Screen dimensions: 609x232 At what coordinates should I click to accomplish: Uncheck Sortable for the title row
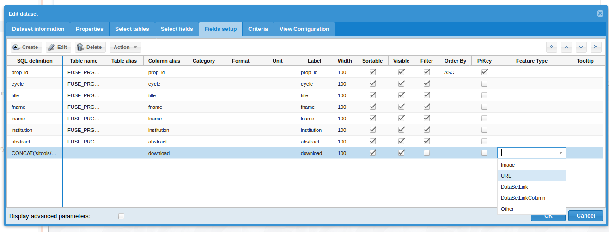point(372,95)
